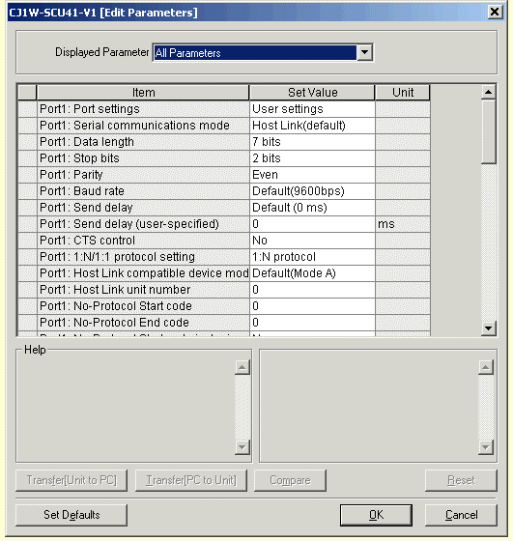Click the Help text scroll up arrow
Screen dimensions: 513x541
click(242, 367)
